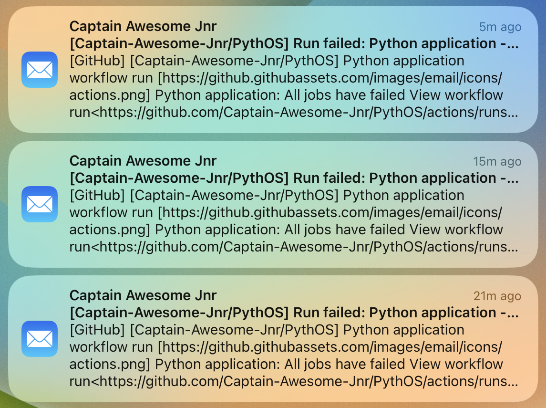Open Mail icon on 21m ago notification
The width and height of the screenshot is (546, 408).
pos(40,339)
